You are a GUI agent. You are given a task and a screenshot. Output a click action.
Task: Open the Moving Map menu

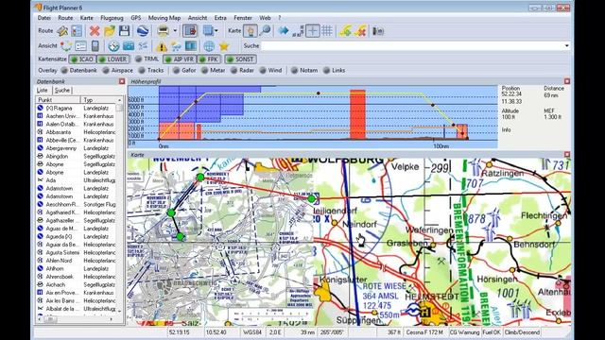click(164, 18)
